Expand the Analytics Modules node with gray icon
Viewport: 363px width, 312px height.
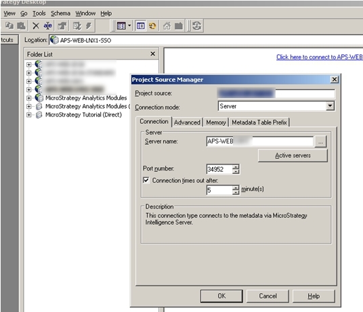click(x=28, y=106)
